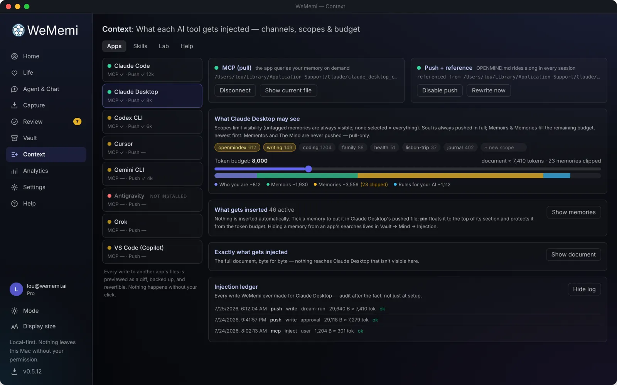
Task: Click the yellow Memories segment of the budget bar
Action: (450, 176)
